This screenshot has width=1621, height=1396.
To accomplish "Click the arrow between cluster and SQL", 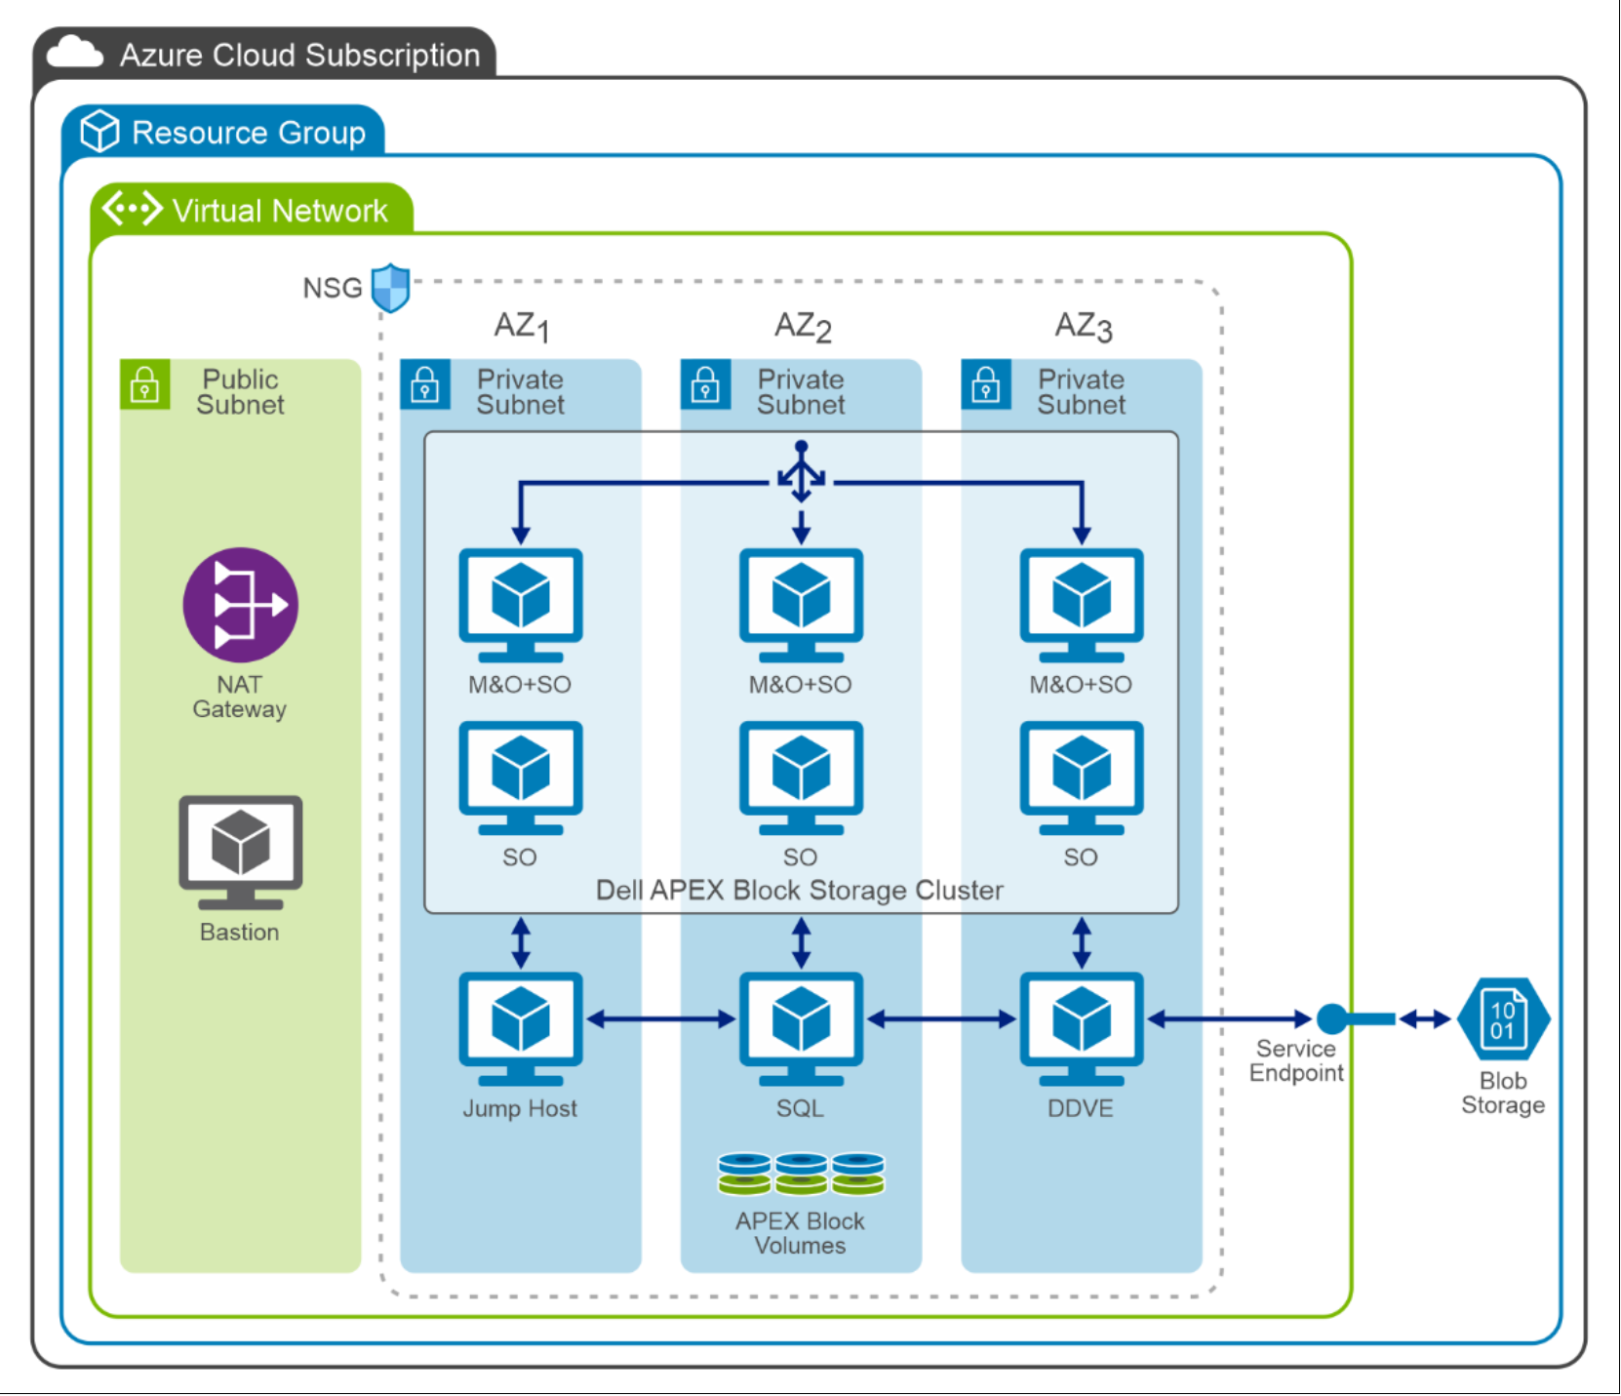I will [x=801, y=942].
